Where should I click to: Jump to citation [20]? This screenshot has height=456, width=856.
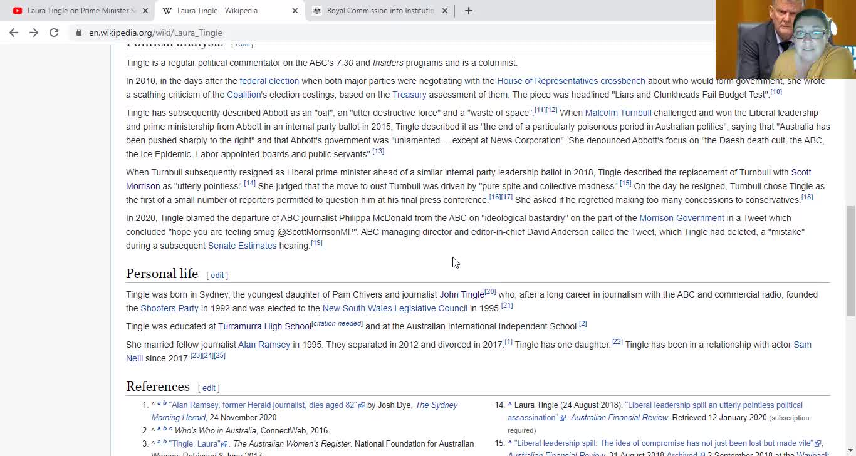pos(490,291)
